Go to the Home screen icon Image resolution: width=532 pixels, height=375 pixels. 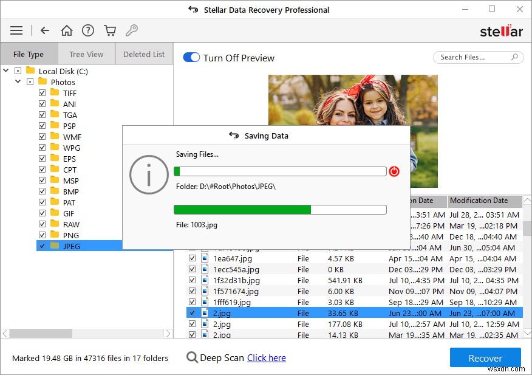[67, 30]
